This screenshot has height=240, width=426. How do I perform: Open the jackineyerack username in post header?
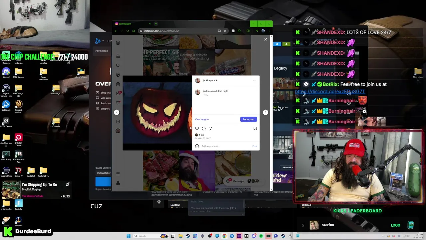coord(210,80)
